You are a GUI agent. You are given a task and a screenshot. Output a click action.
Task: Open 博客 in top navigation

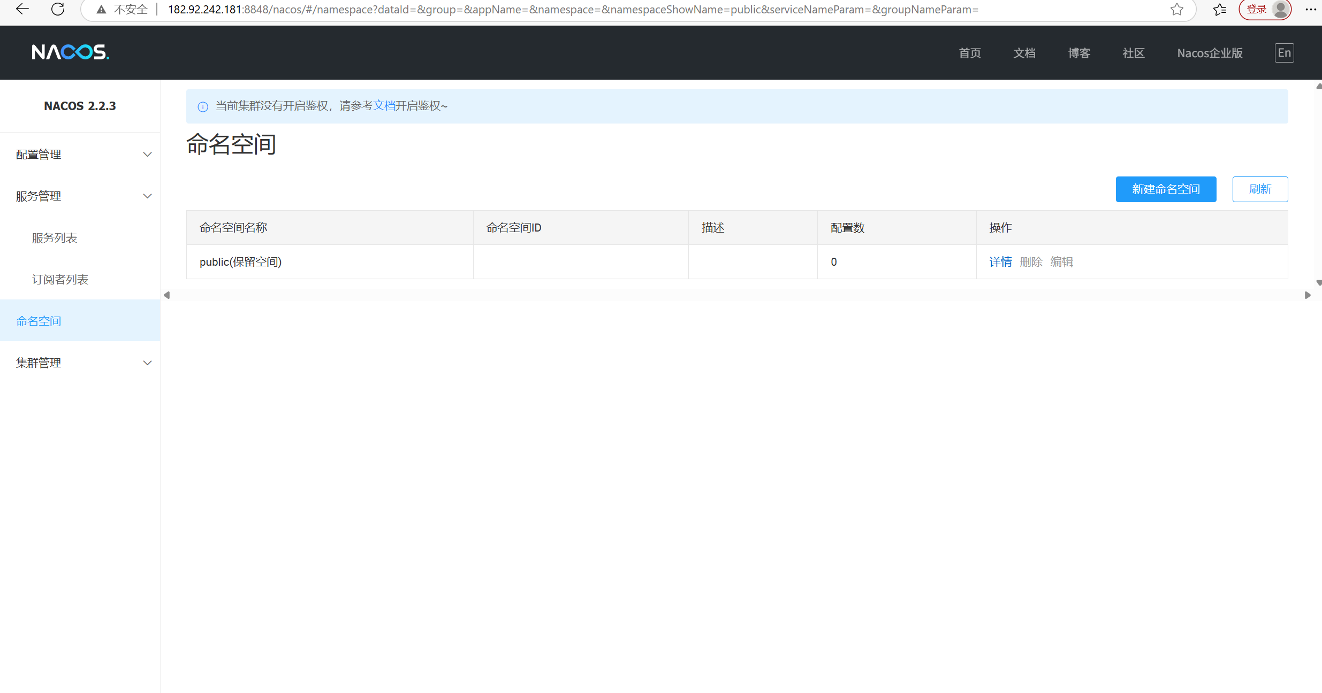[1079, 53]
